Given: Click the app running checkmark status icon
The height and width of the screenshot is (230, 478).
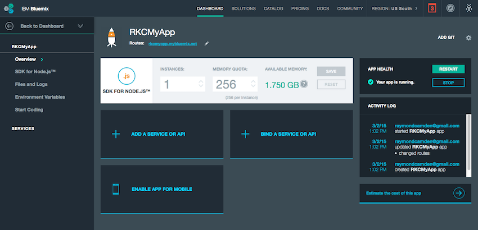Looking at the screenshot, I should pos(371,82).
